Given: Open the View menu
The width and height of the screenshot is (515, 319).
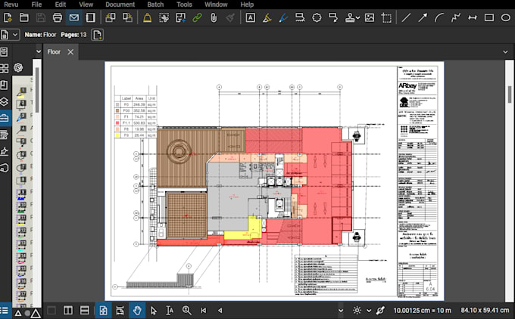Looking at the screenshot, I should 86,5.
